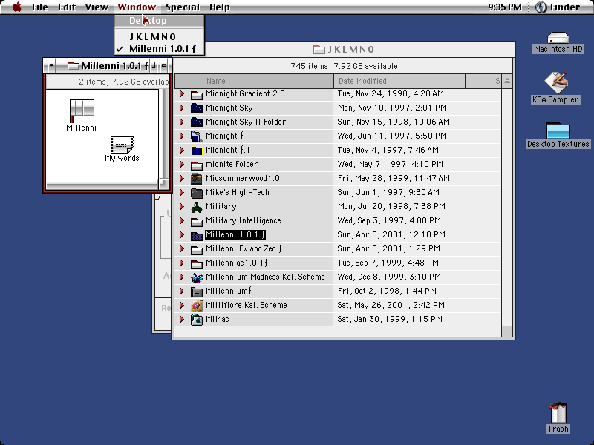This screenshot has height=445, width=594.
Task: Select the KSA Sampler desktop icon
Action: [555, 83]
